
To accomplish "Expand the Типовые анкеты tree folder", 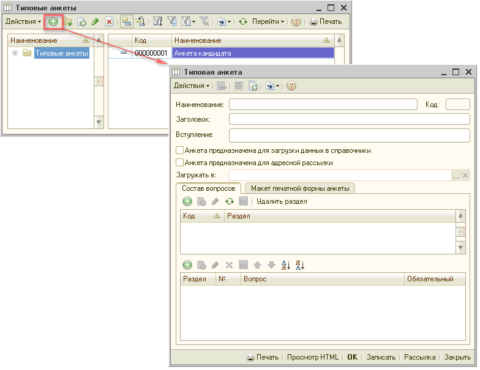I will [15, 53].
